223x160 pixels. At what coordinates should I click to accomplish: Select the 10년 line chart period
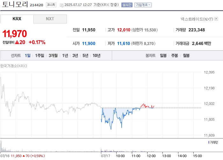pos(97,55)
